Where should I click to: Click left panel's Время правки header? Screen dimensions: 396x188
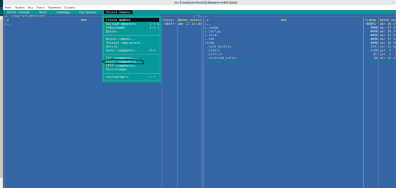click(x=190, y=20)
